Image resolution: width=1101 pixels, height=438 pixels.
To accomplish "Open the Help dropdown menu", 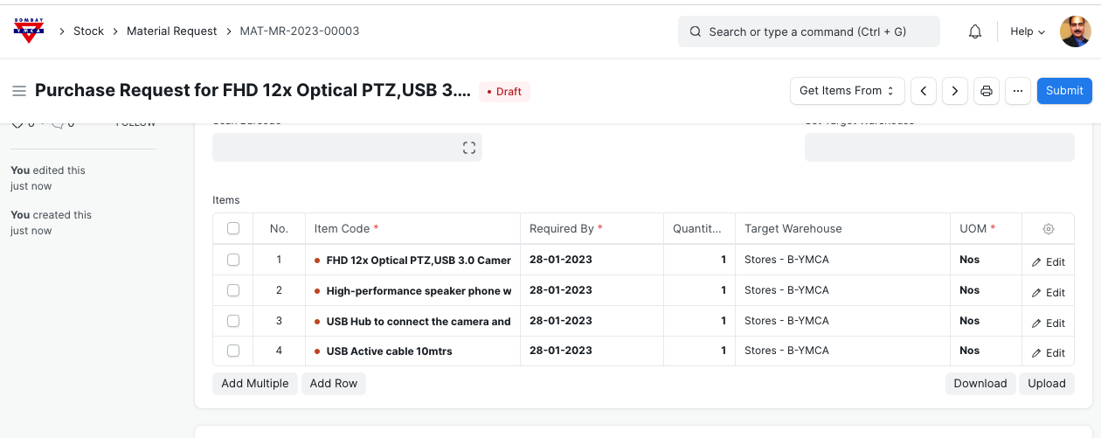I will click(1028, 31).
